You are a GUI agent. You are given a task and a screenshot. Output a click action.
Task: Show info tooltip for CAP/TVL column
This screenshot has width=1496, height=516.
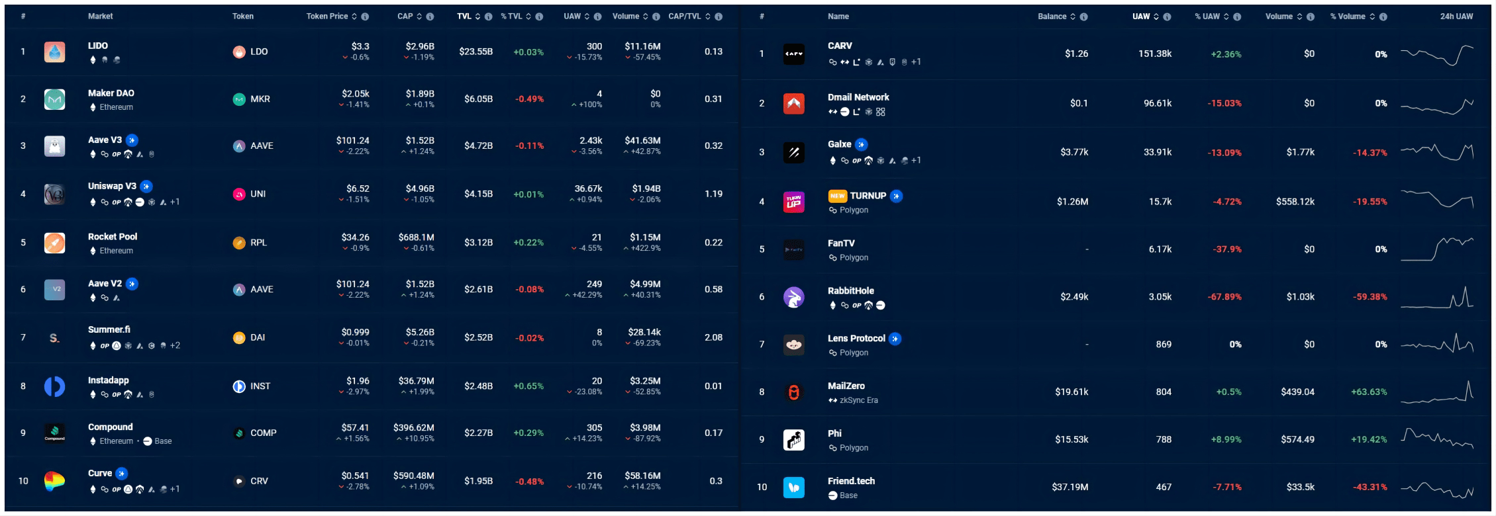[719, 17]
